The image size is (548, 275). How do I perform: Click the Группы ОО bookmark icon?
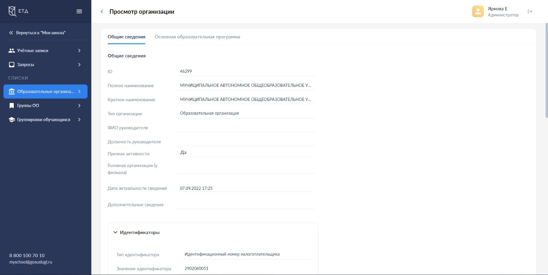[12, 106]
